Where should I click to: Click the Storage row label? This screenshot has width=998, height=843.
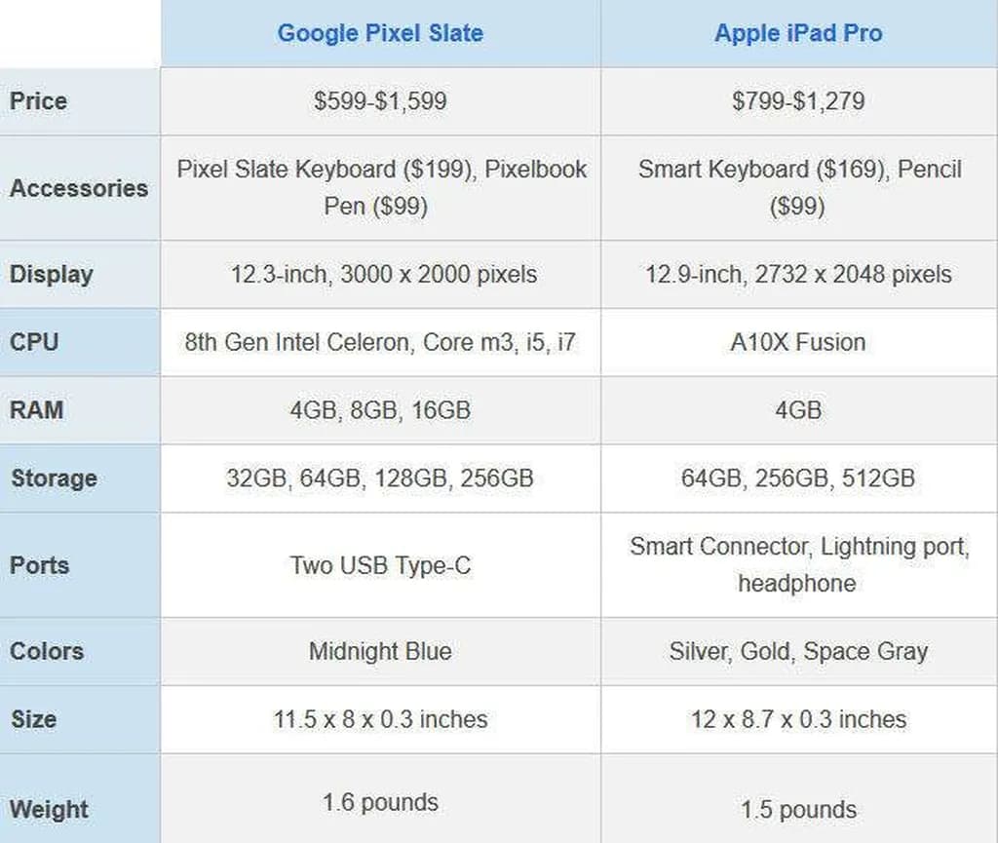pos(54,479)
